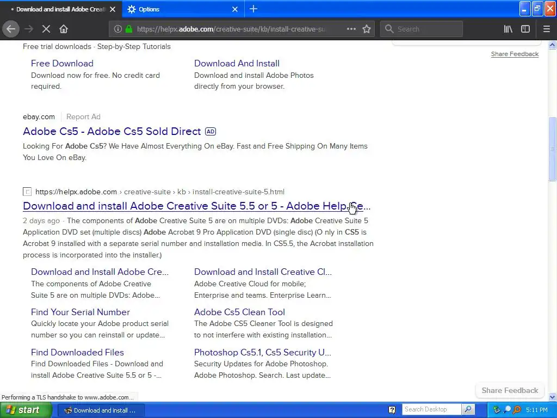557x418 pixels.
Task: Click the green secure-connection padlock
Action: coord(129,29)
